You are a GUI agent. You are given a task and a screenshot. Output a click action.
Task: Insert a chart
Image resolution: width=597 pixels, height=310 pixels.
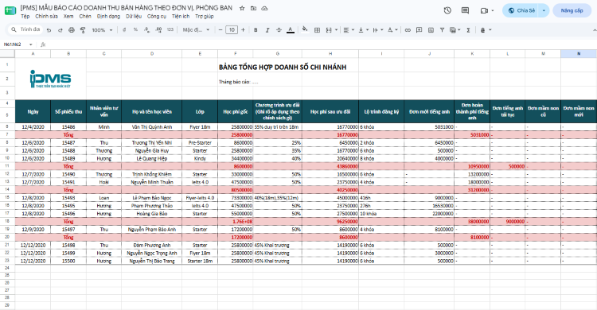pyautogui.click(x=431, y=29)
